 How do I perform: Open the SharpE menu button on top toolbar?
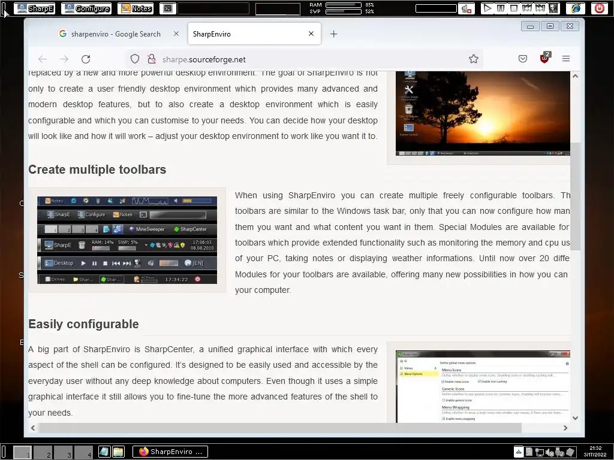(34, 8)
